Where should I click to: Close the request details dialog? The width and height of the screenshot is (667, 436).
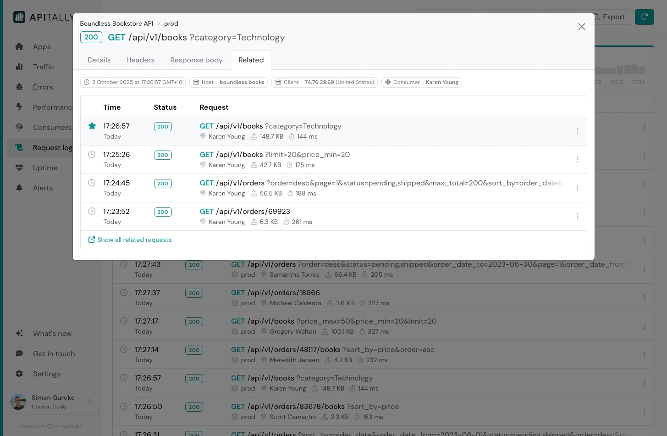coord(581,27)
